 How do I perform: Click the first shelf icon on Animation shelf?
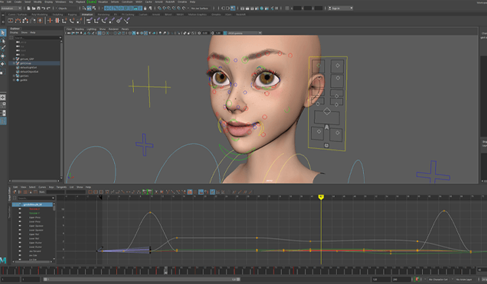(11, 21)
